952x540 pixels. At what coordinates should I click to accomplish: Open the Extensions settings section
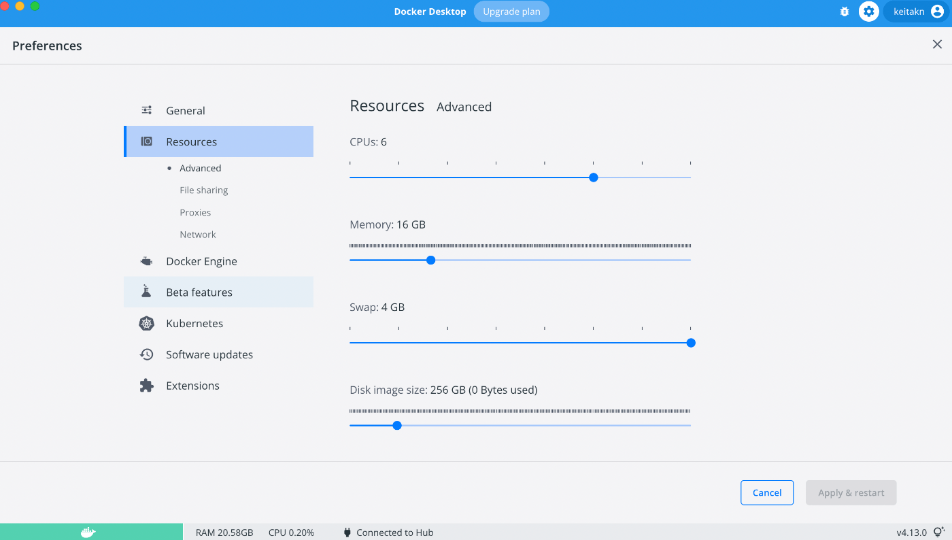coord(218,386)
